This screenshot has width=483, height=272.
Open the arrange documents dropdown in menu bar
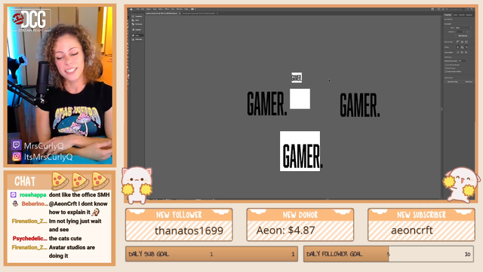[x=193, y=9]
